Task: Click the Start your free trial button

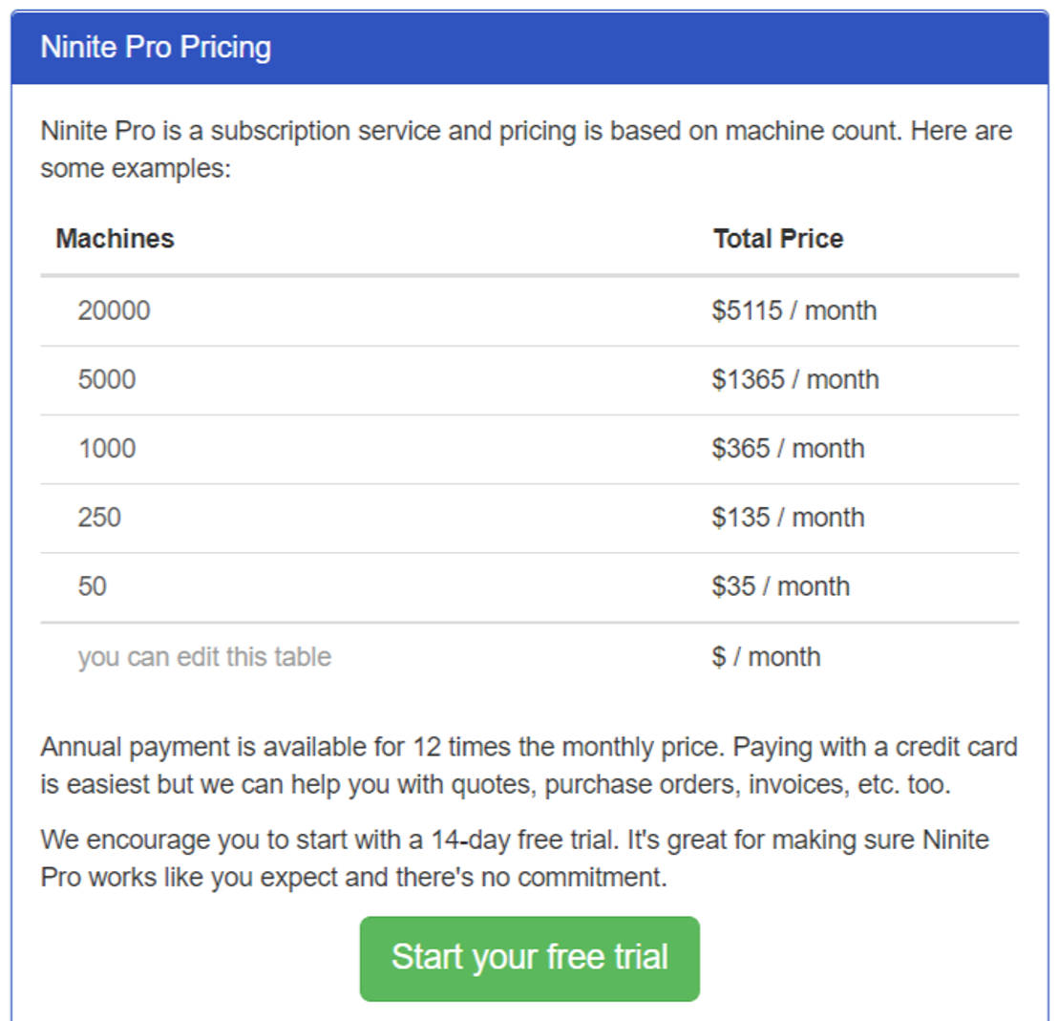Action: [529, 958]
